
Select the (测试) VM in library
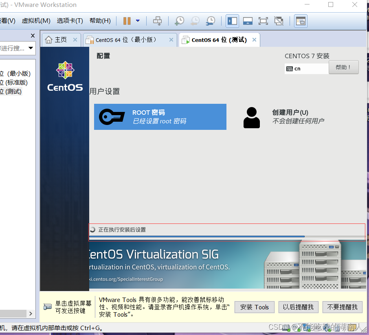11,91
